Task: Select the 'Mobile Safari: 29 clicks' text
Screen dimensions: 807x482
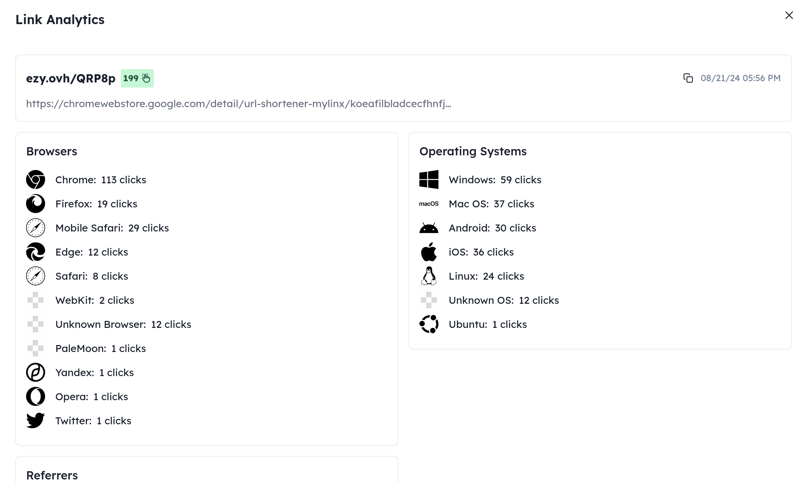Action: [112, 228]
